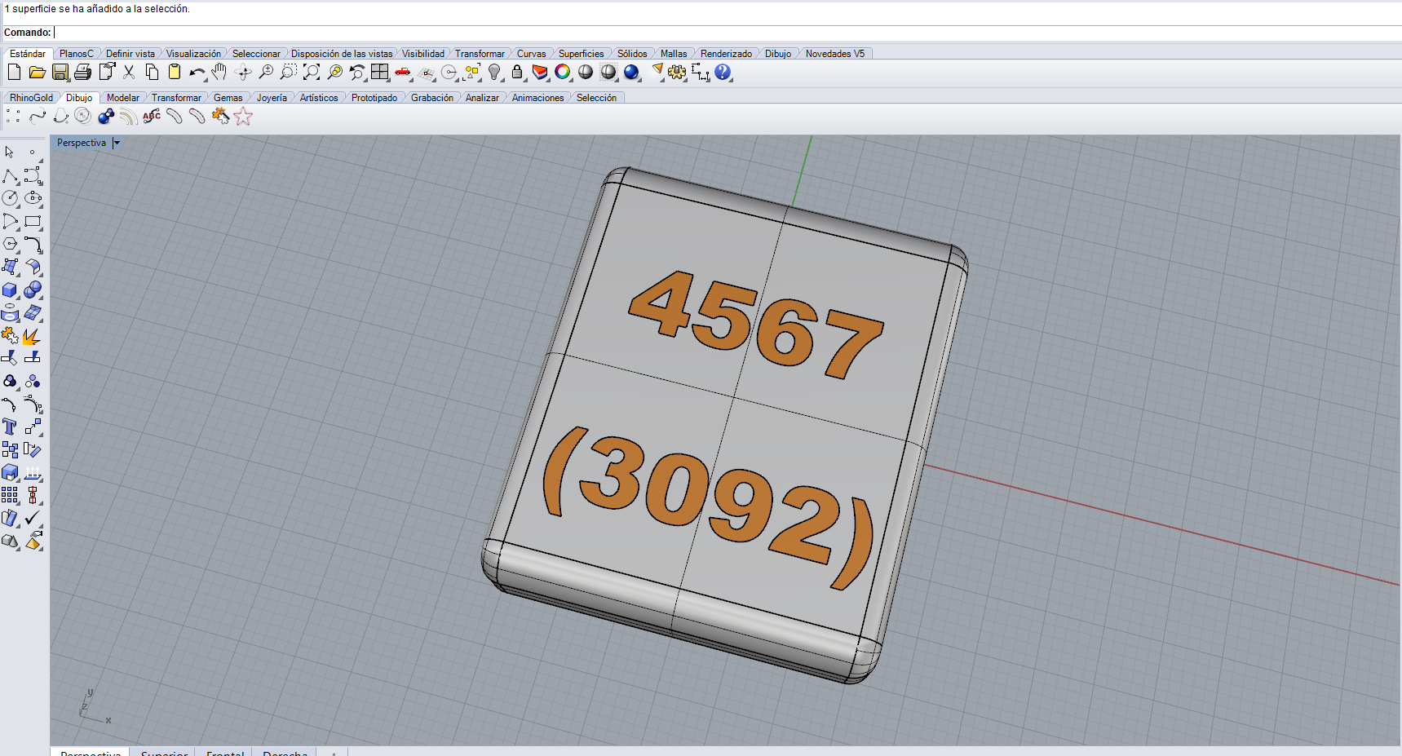Viewport: 1402px width, 756px height.
Task: Switch to the PlanosC toolbar tab
Action: [77, 54]
